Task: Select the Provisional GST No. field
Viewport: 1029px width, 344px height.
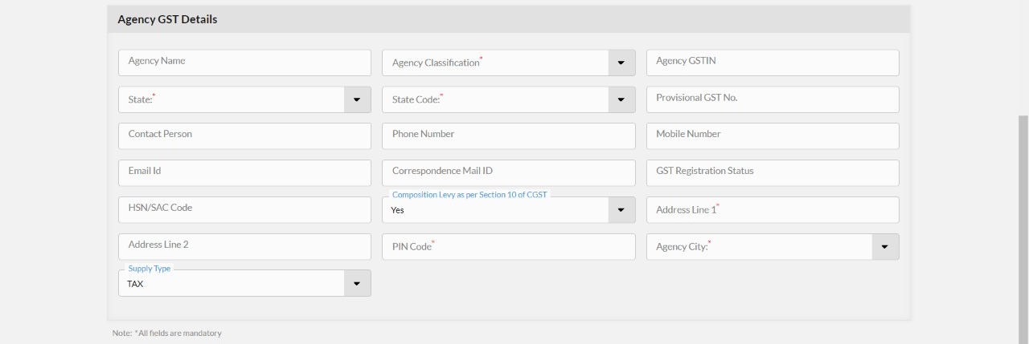Action: click(772, 99)
